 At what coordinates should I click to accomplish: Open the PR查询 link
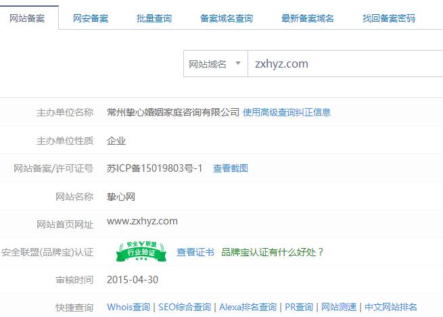pyautogui.click(x=298, y=307)
